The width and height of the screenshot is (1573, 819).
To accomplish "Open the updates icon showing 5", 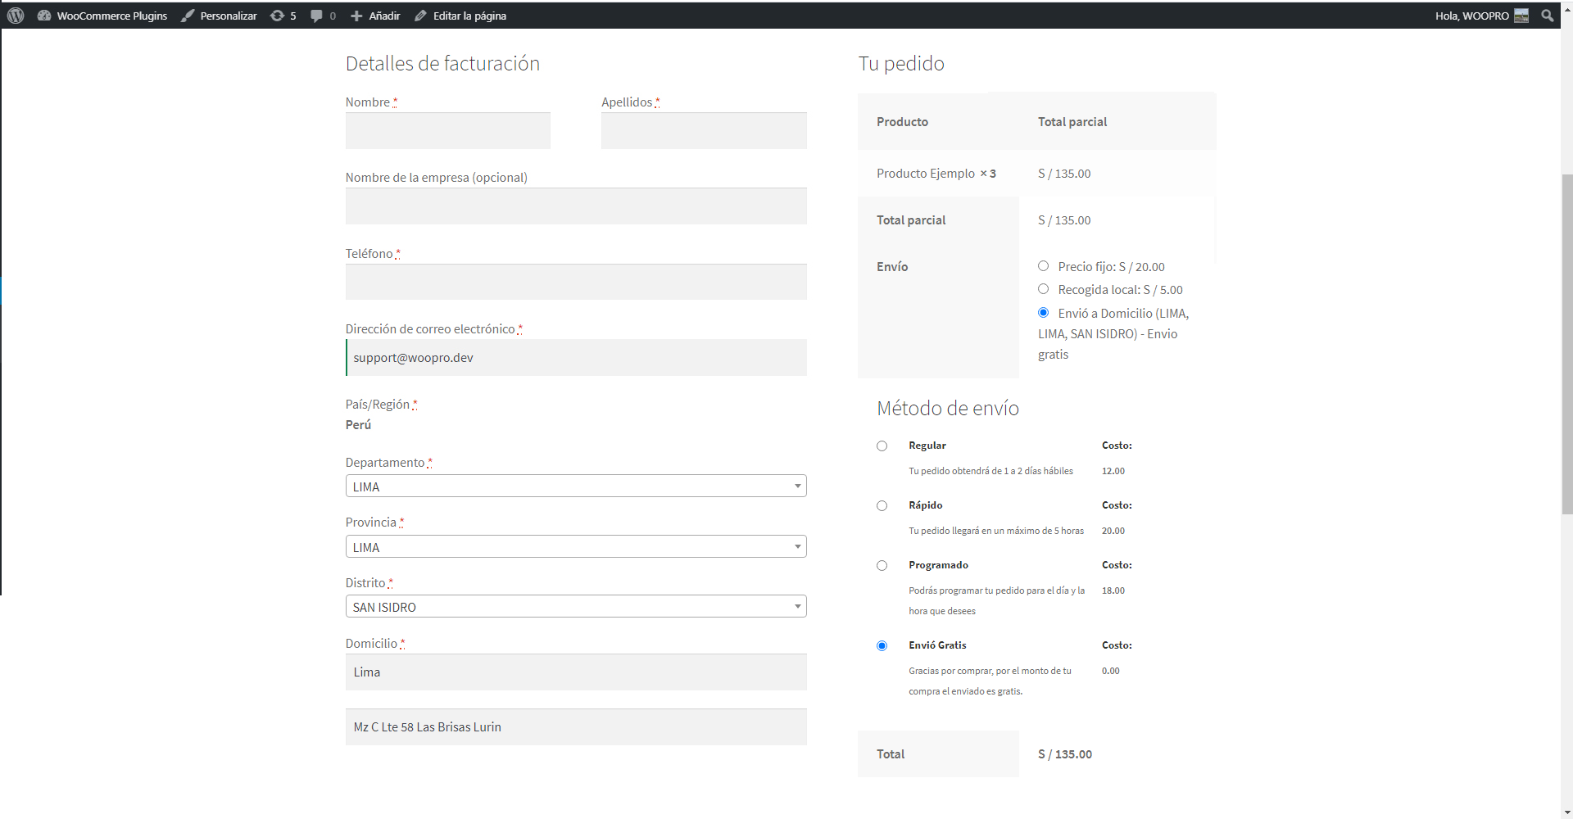I will coord(278,16).
